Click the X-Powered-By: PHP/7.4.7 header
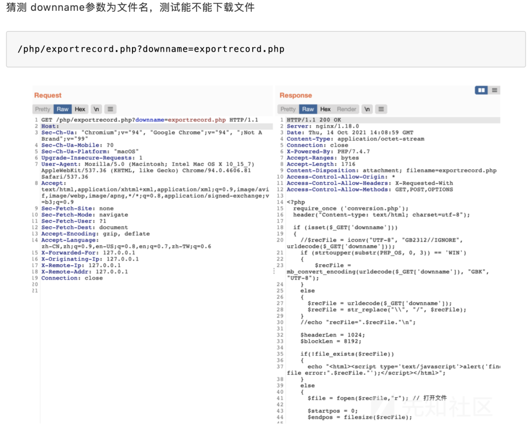532x443 pixels. pos(328,152)
